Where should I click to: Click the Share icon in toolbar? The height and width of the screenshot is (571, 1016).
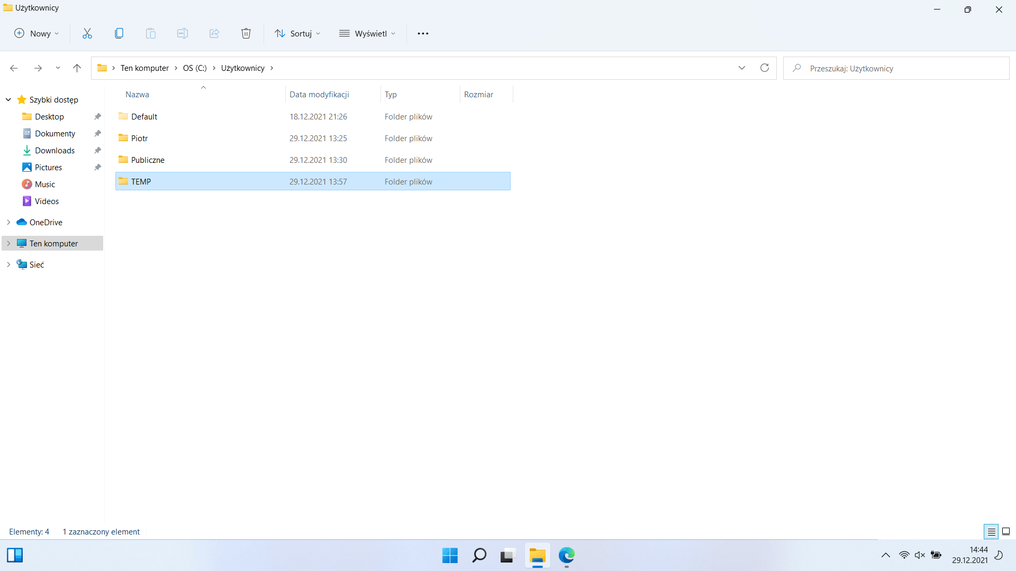(x=214, y=33)
